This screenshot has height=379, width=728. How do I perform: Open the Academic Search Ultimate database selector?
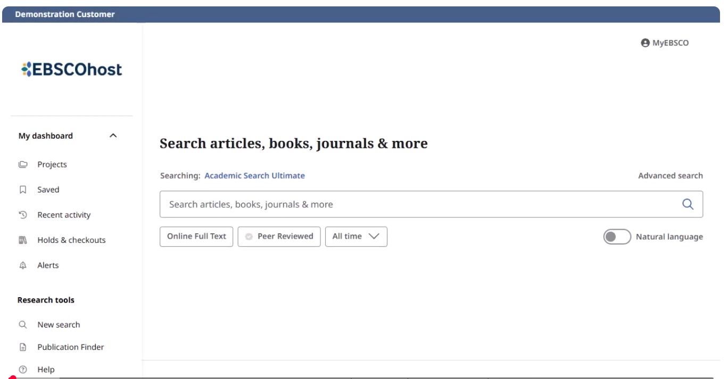click(x=254, y=175)
